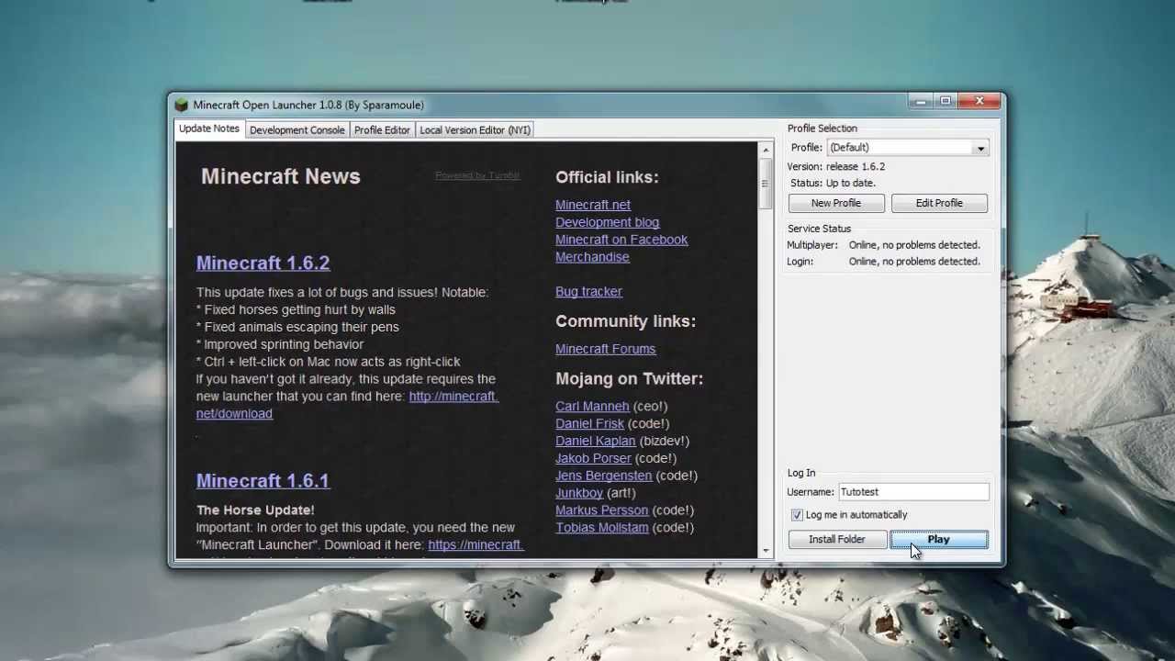Click the news pane vertical scrollbar thumb
Viewport: 1175px width, 661px height.
click(766, 184)
